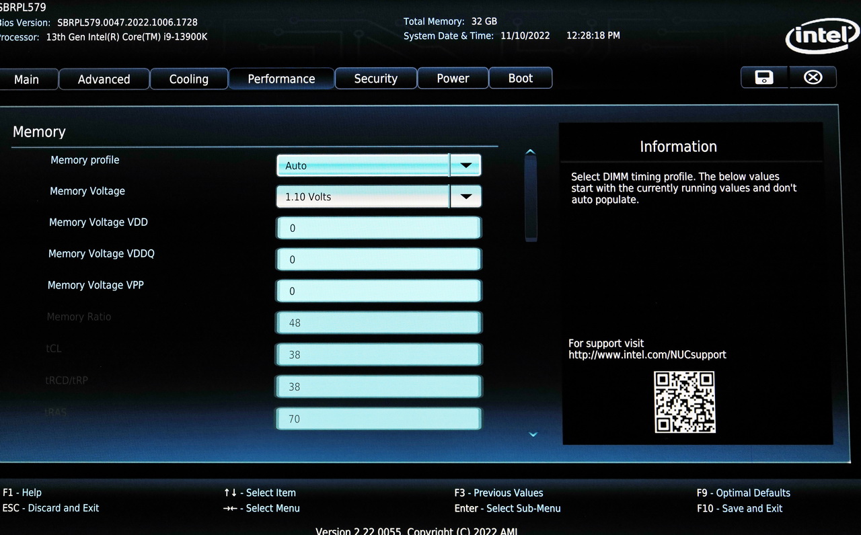Select the Performance tab
Image resolution: width=861 pixels, height=535 pixels.
point(281,79)
